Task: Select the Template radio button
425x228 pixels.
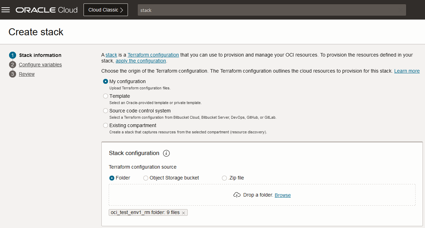Action: pos(106,96)
